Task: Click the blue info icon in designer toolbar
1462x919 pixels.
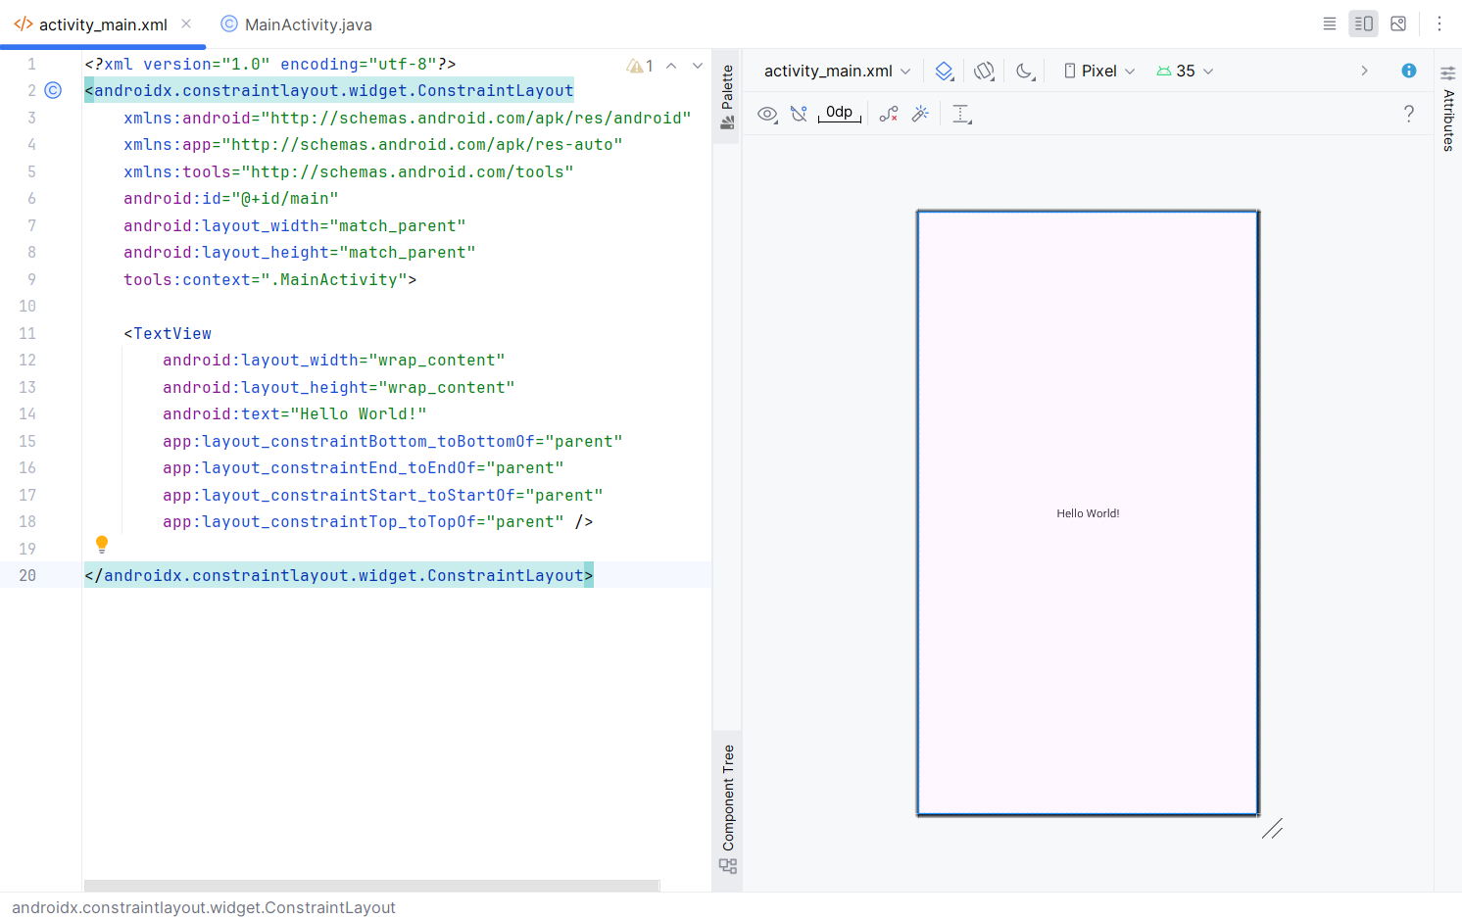Action: click(x=1409, y=71)
